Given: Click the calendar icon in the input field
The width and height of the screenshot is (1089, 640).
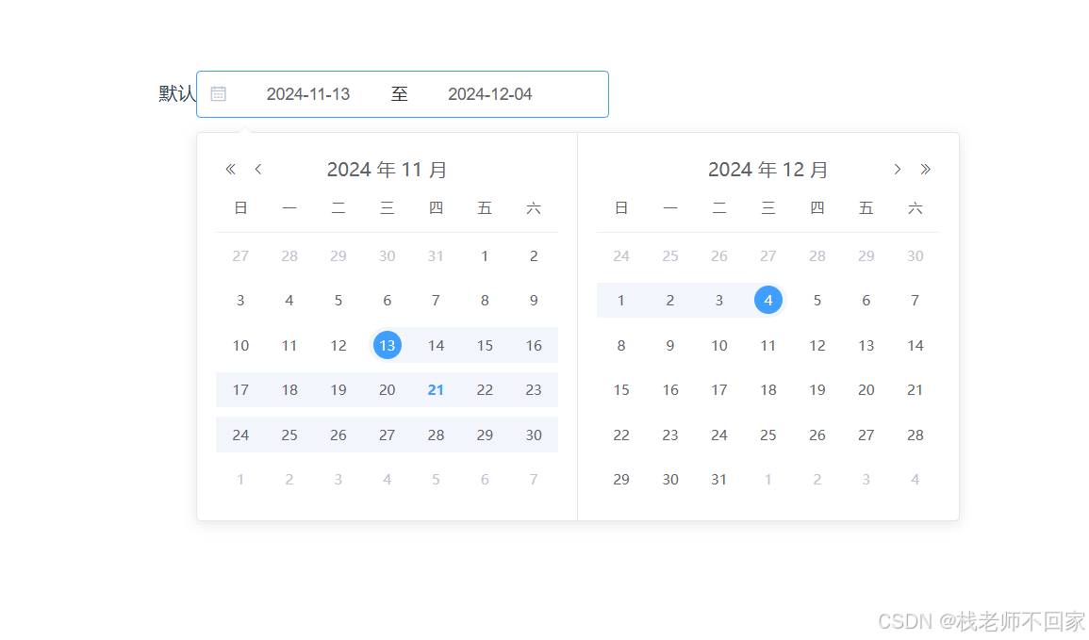Looking at the screenshot, I should (x=219, y=93).
